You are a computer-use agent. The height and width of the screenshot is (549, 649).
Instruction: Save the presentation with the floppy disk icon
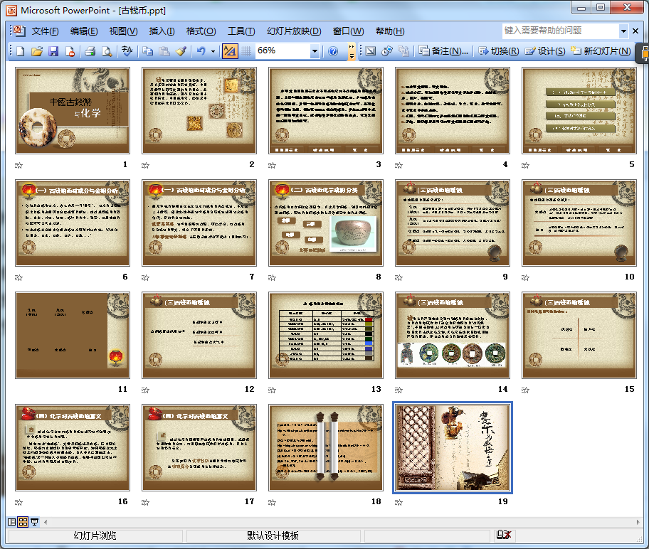53,51
